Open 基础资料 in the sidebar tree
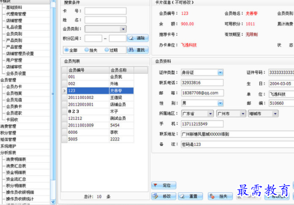Image resolution: width=294 pixels, height=205 pixels. pos(14,8)
